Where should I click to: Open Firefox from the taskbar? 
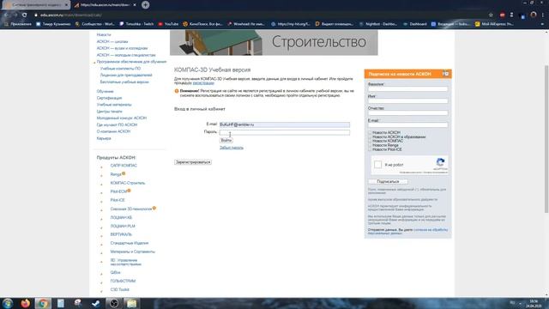(x=25, y=303)
